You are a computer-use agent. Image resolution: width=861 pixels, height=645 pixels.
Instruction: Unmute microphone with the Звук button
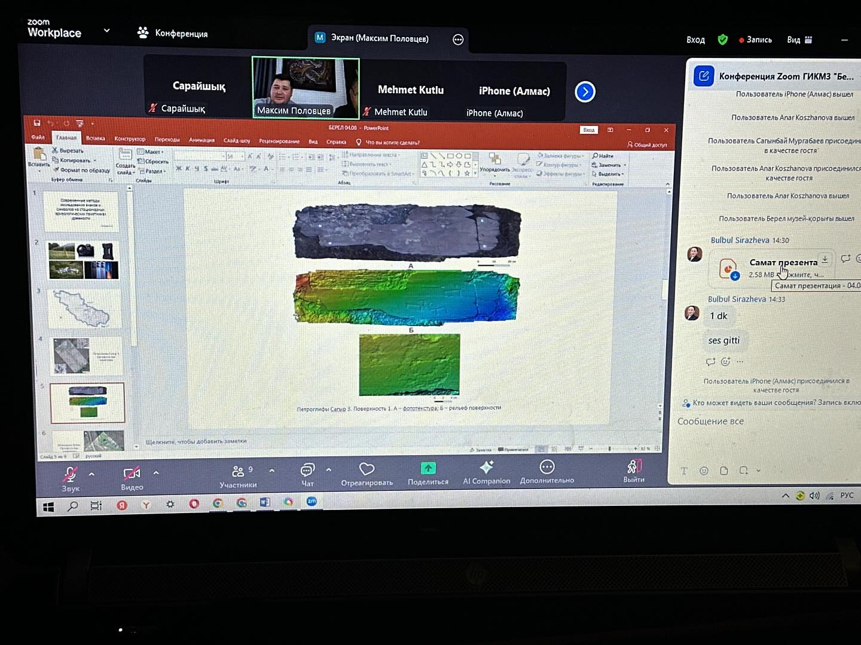tap(70, 475)
